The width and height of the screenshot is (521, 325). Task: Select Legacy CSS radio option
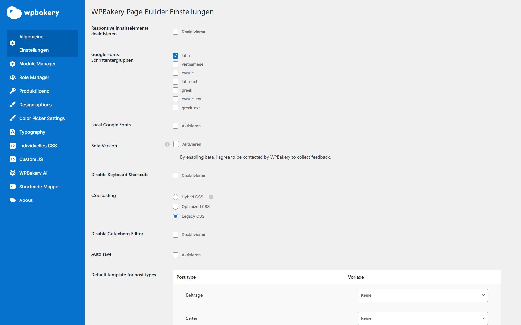coord(176,216)
